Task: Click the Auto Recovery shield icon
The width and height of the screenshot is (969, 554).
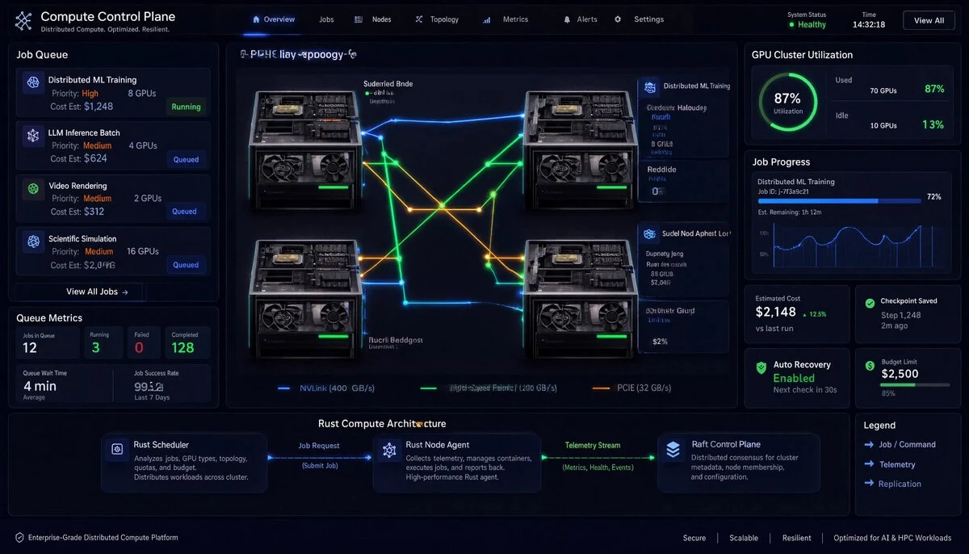Action: pyautogui.click(x=761, y=367)
